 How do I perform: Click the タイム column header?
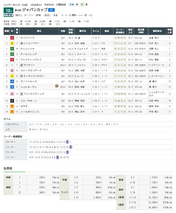pyautogui.click(x=96, y=31)
